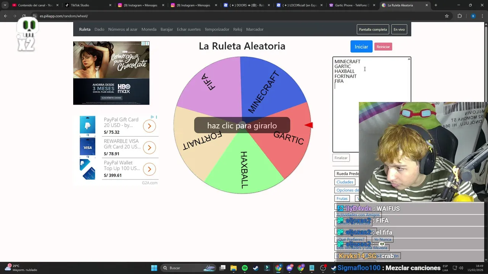
Task: Open the browser extensions puzzle icon
Action: pos(459,16)
